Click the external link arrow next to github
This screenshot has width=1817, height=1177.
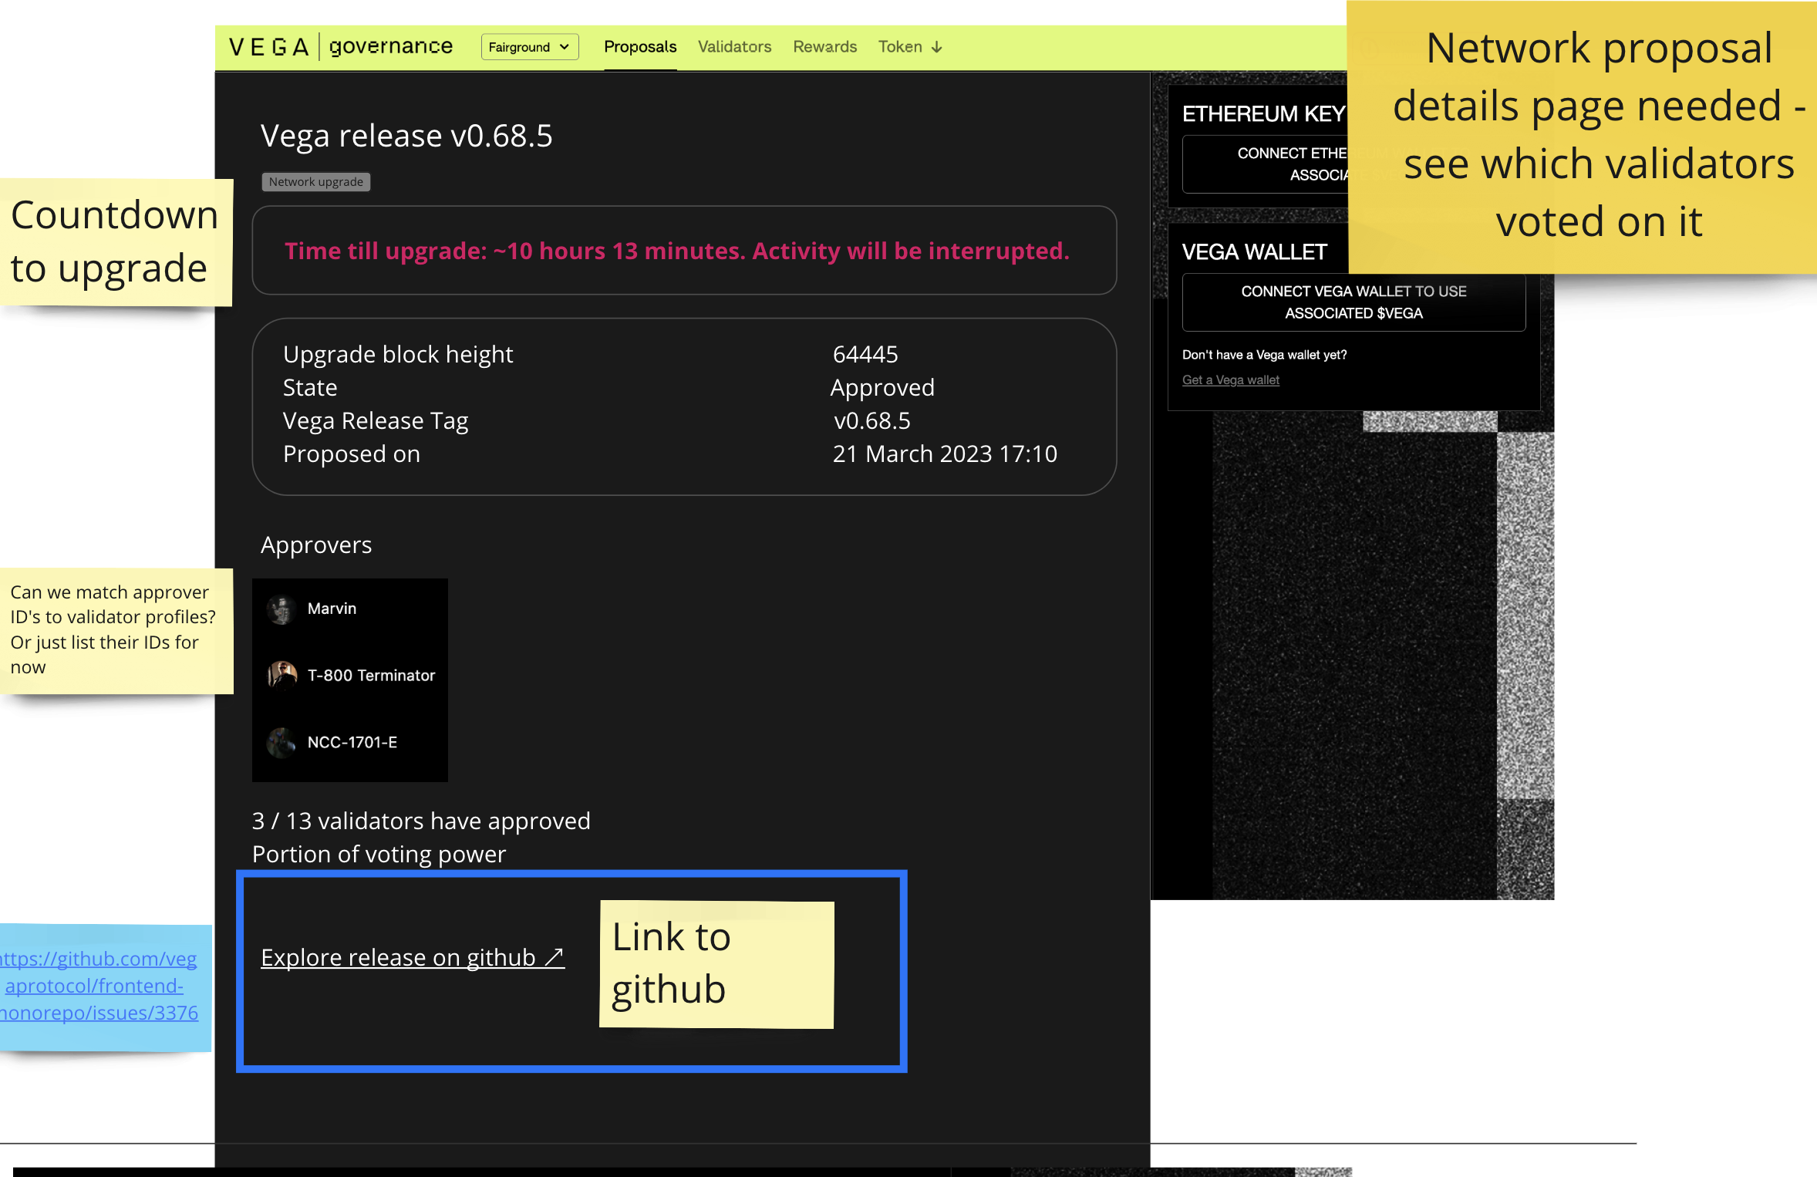[x=555, y=956]
